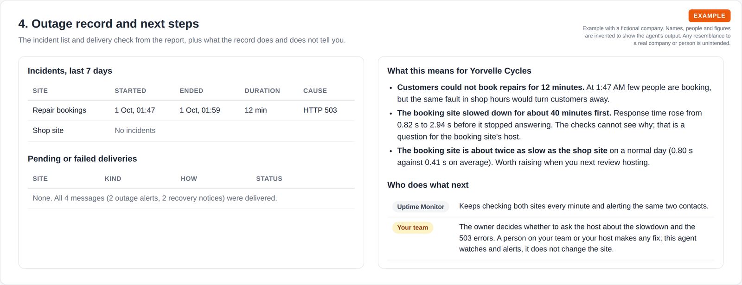Click the text "Keeps checking both sites every minute"
Image resolution: width=742 pixels, height=285 pixels.
point(584,206)
